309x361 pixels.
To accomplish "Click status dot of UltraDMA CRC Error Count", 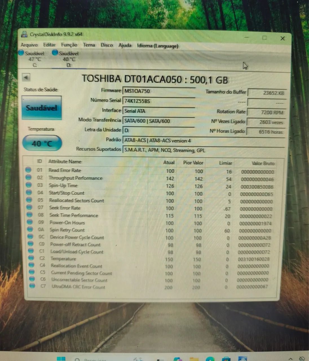I will (x=33, y=286).
